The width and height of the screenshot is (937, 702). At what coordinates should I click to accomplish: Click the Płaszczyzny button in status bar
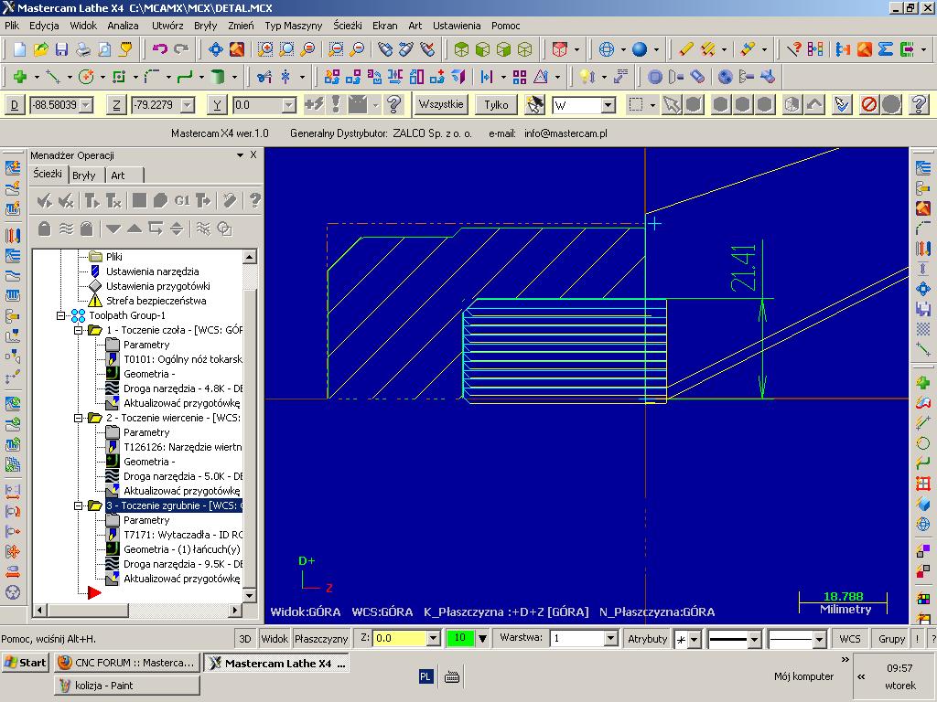click(x=321, y=639)
